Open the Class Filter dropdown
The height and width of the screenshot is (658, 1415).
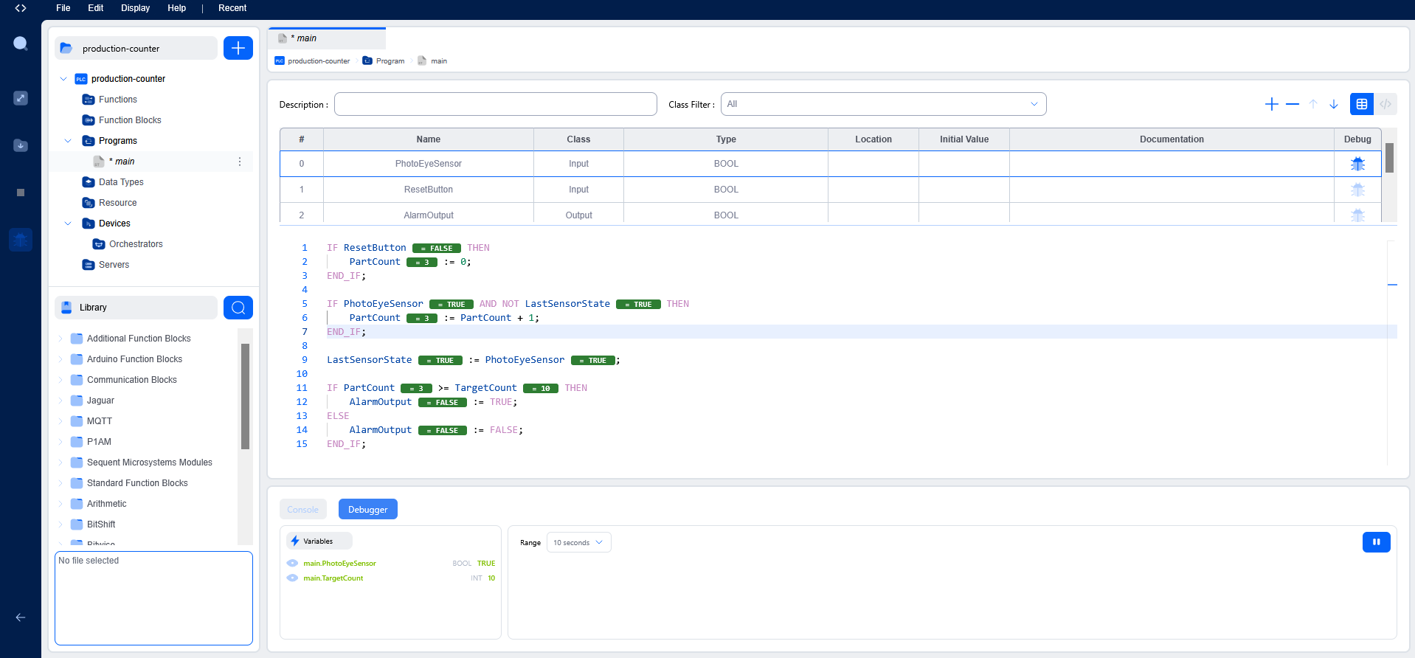tap(883, 104)
